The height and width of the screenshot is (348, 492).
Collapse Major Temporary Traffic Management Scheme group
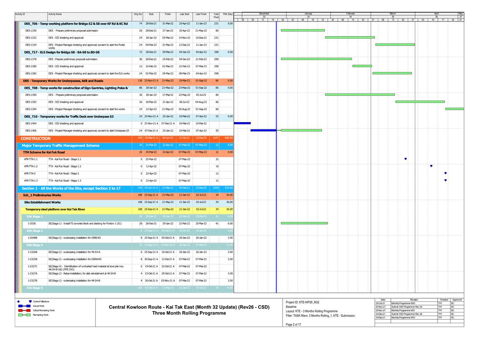click(60, 145)
